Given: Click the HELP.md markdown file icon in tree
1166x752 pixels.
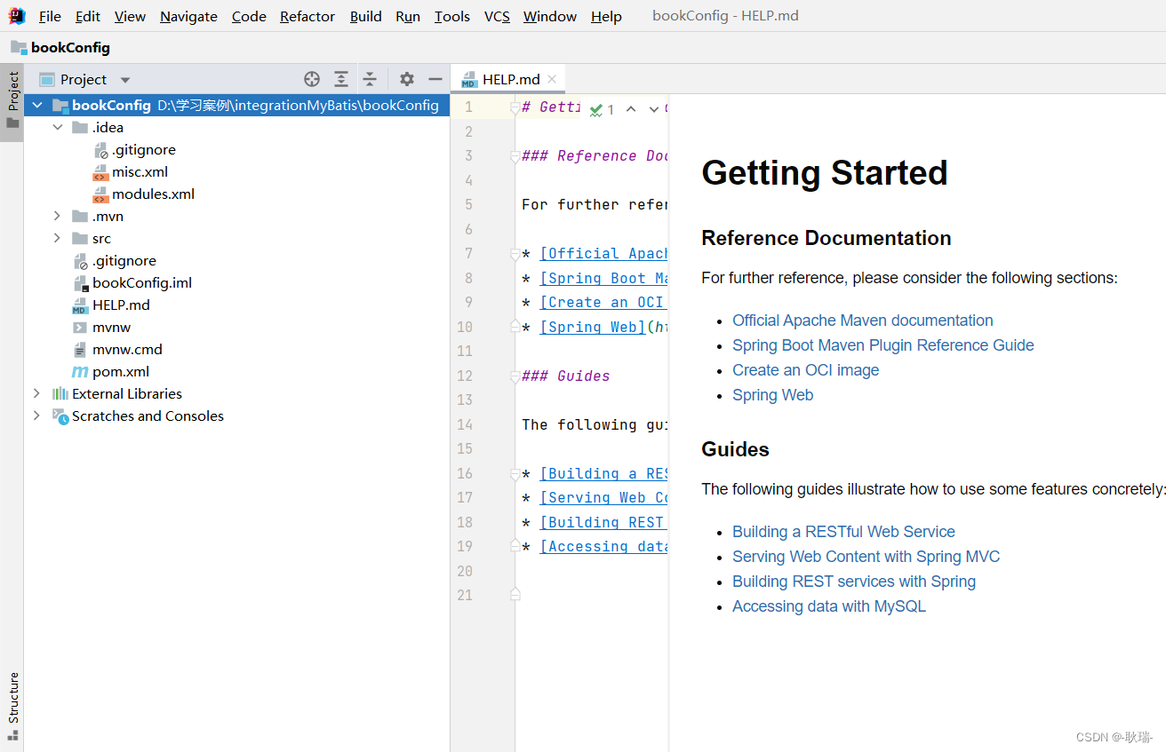Looking at the screenshot, I should point(80,305).
